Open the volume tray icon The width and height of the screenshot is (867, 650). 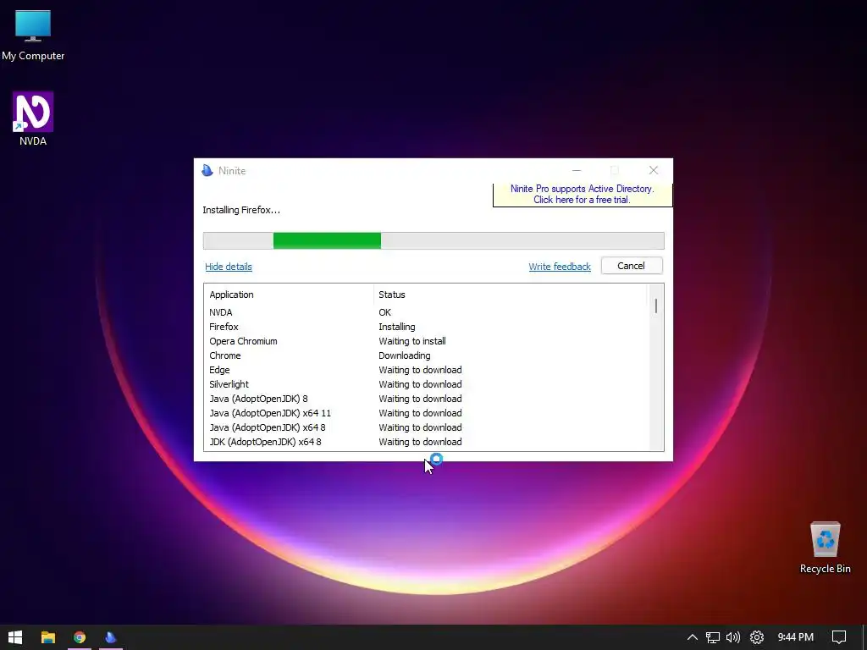[x=733, y=637]
